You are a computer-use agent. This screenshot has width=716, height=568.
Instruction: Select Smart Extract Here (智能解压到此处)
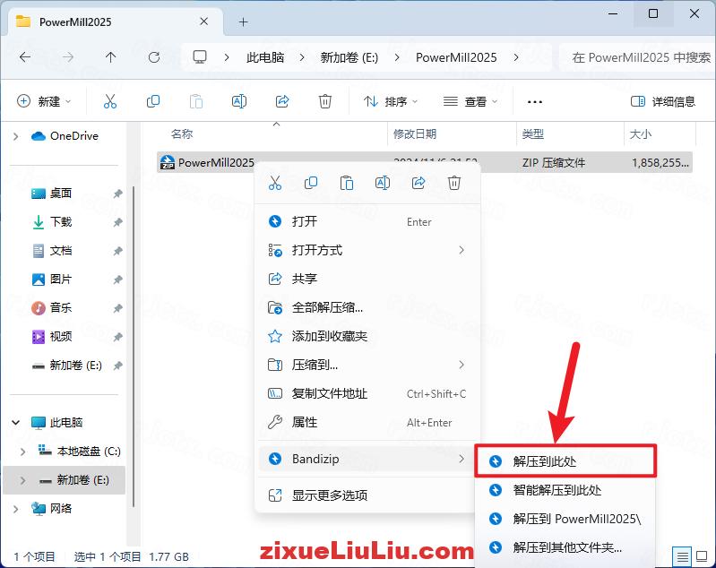pyautogui.click(x=565, y=490)
